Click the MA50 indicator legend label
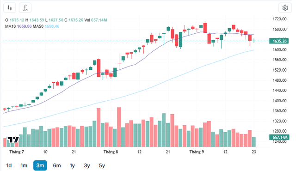This screenshot has height=171, width=296. (x=38, y=26)
